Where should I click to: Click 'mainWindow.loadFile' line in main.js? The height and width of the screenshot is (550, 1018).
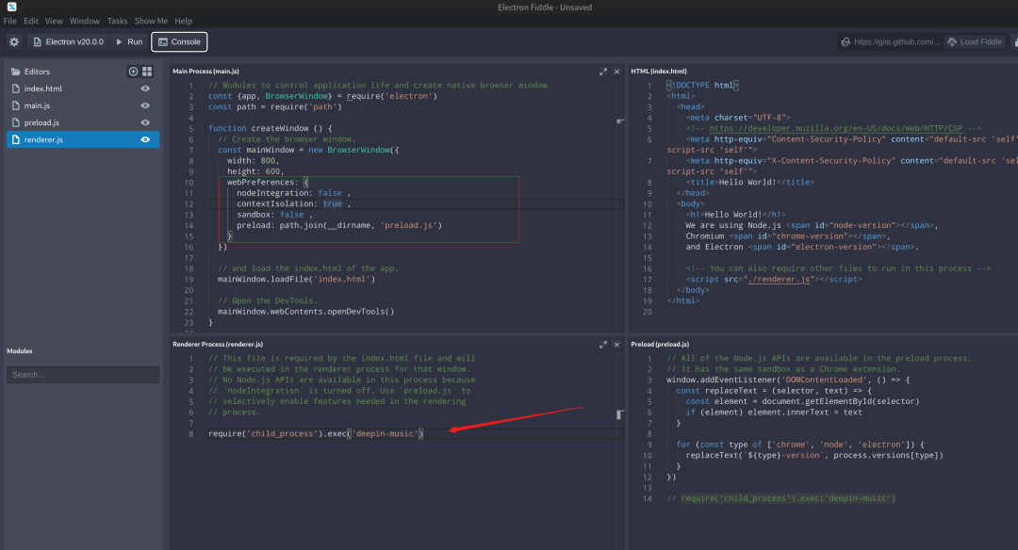click(x=296, y=280)
